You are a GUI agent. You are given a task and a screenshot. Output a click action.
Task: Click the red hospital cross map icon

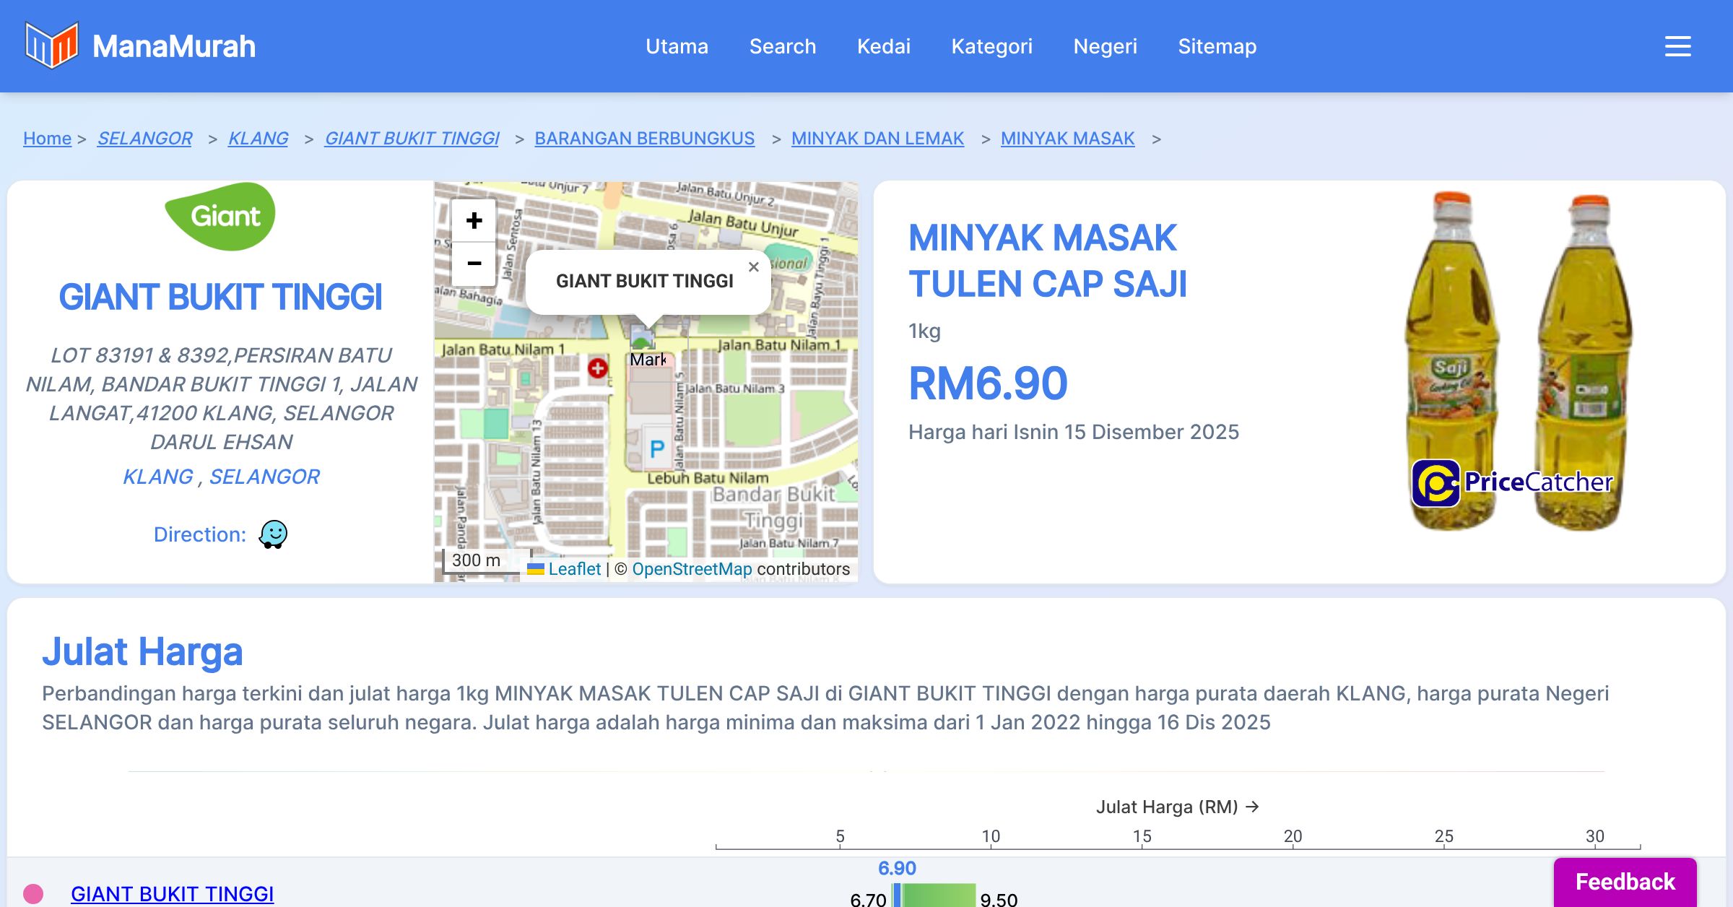point(597,368)
